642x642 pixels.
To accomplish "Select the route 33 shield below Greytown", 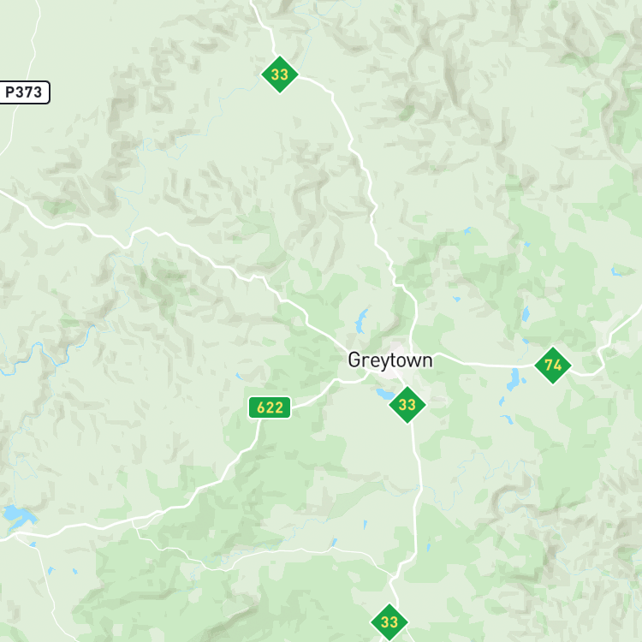I will [x=407, y=405].
